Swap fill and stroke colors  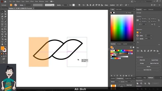6,47
